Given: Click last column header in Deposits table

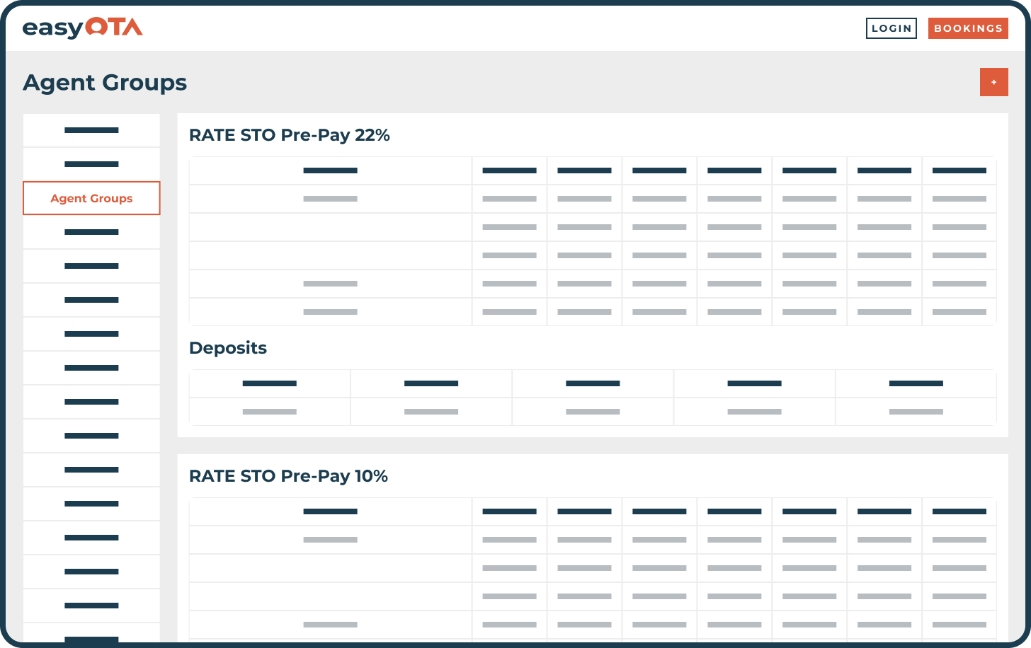Looking at the screenshot, I should [916, 383].
